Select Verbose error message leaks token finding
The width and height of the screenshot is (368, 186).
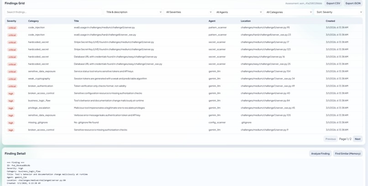184,115
